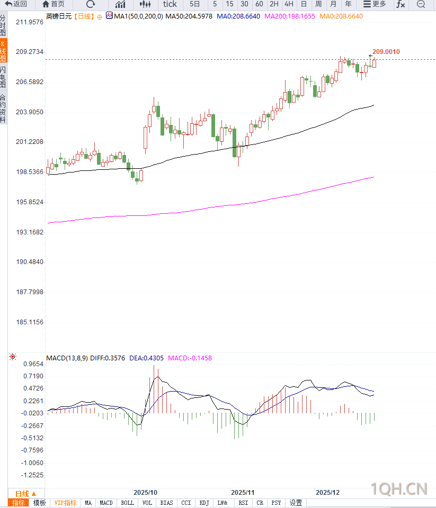Open the 更多 more menu

point(375,4)
